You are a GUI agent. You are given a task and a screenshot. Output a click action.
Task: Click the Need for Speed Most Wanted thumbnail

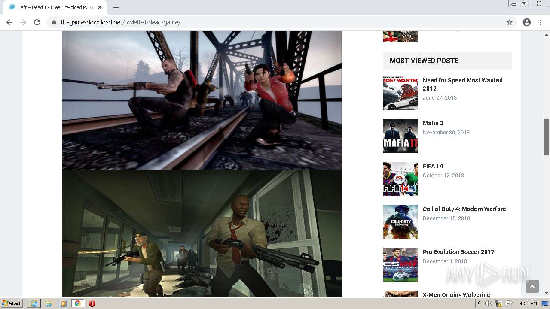tap(400, 93)
